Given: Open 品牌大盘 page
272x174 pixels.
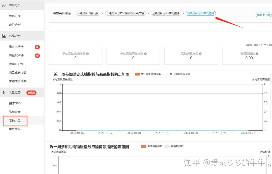Looking at the screenshot, I should tap(15, 112).
